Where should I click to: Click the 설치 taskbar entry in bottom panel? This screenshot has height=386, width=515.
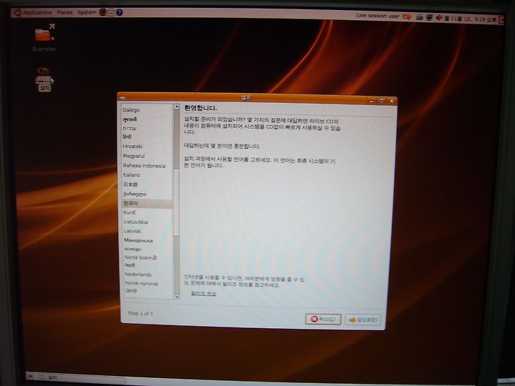click(82, 377)
